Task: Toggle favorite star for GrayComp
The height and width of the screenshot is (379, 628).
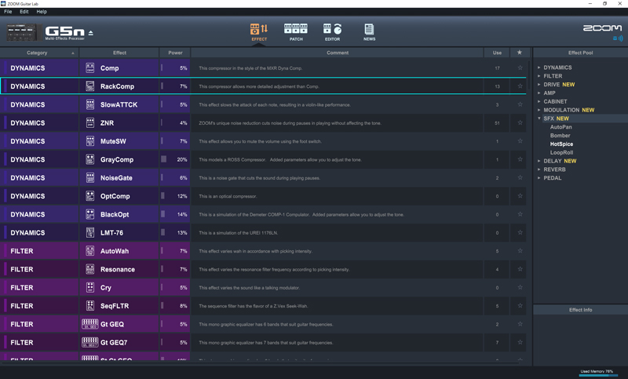Action: 520,159
